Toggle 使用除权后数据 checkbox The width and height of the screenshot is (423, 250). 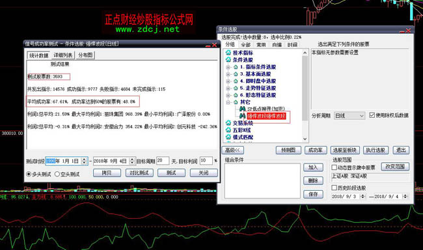click(372, 115)
